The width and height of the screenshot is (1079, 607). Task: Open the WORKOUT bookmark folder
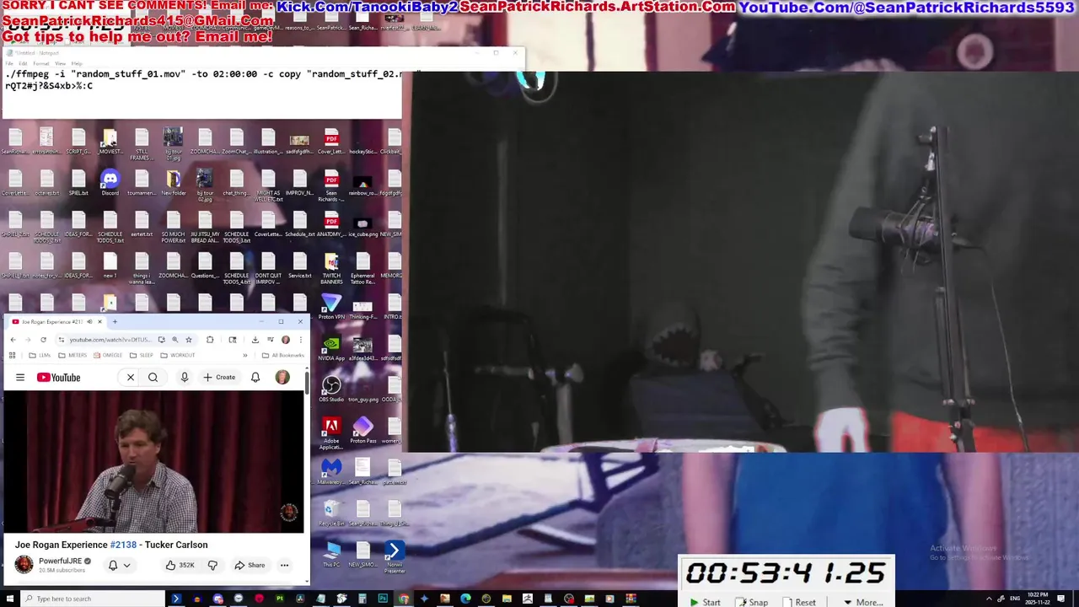click(x=177, y=355)
